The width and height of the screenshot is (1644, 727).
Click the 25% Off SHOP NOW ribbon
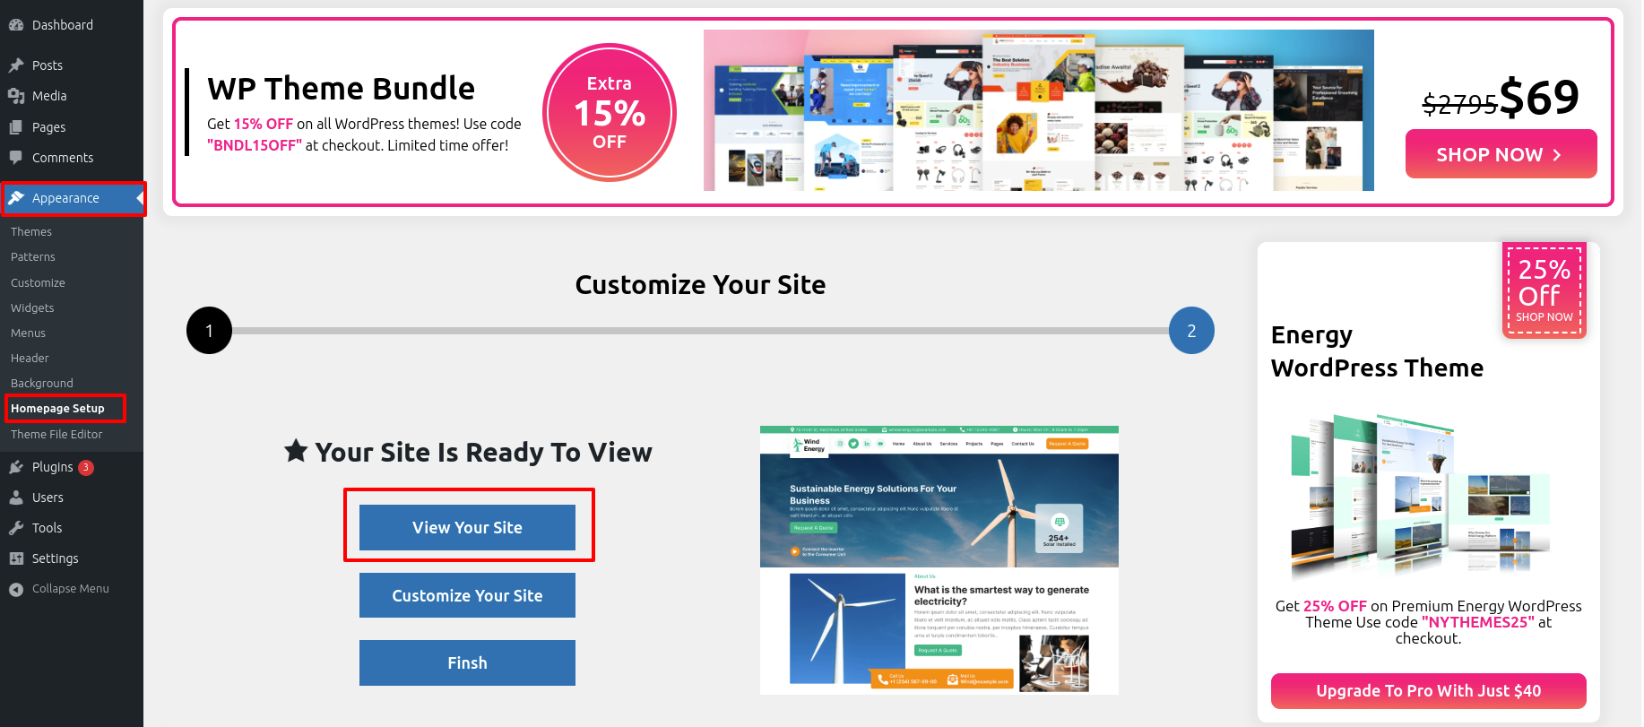pyautogui.click(x=1544, y=290)
